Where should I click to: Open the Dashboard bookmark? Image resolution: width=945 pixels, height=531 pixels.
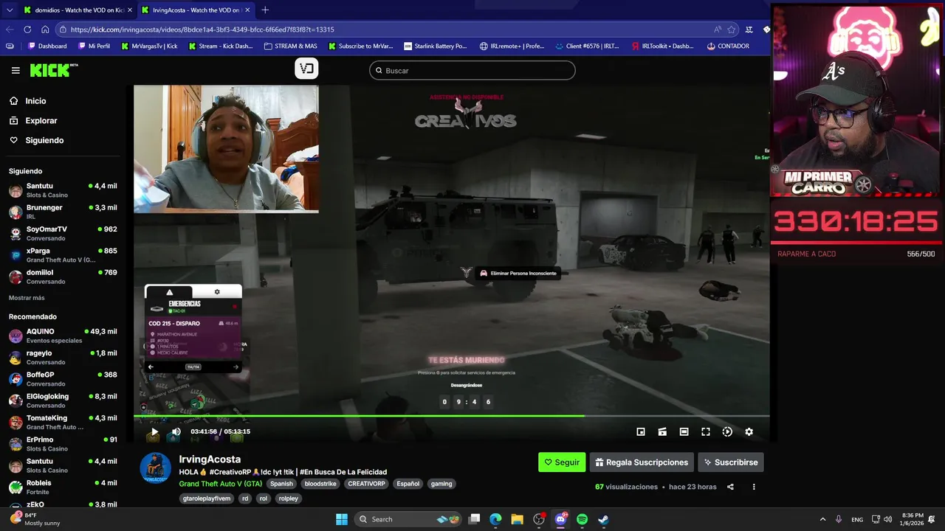click(47, 46)
